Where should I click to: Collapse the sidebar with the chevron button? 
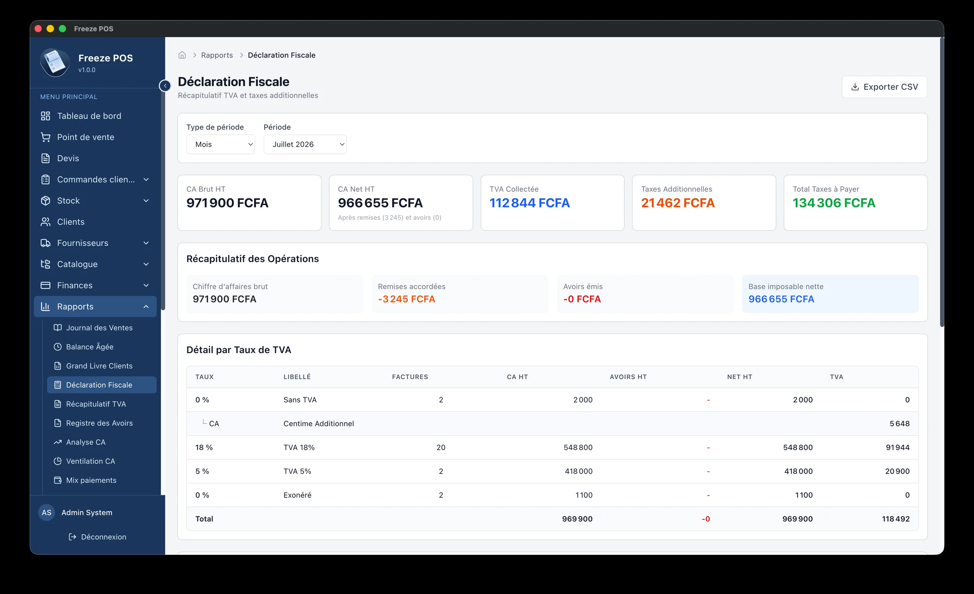165,85
